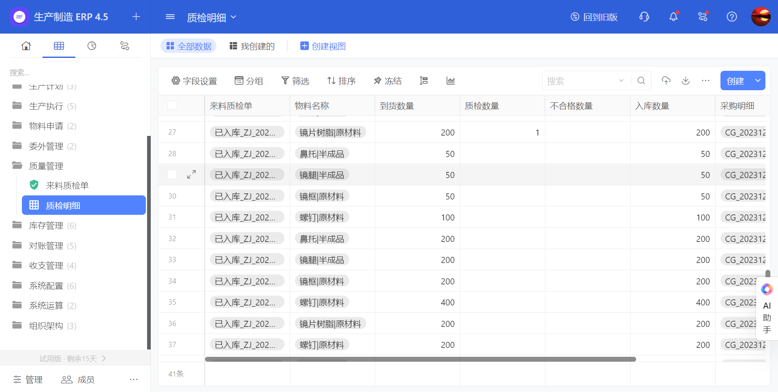Expand the 库存管理 folder
The image size is (778, 392).
46,226
